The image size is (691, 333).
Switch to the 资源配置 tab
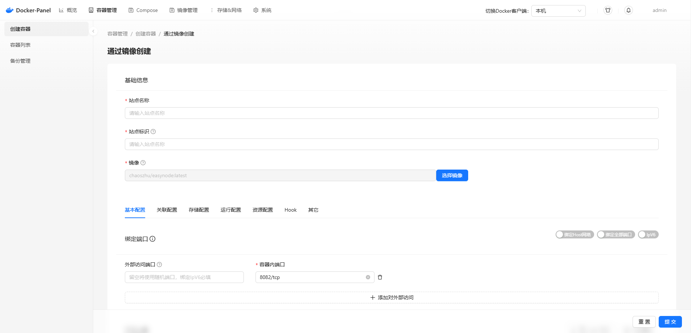pos(262,210)
